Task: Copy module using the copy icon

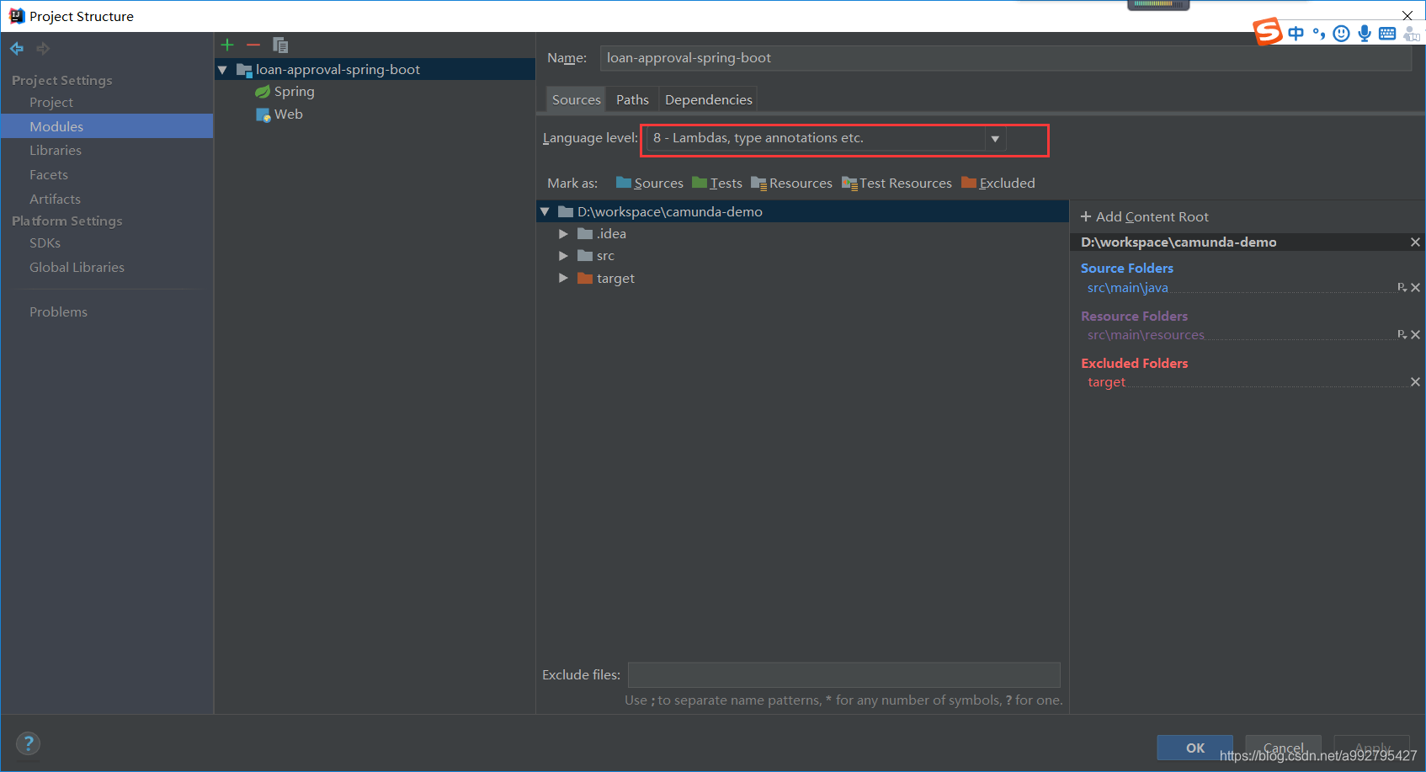Action: pos(280,45)
